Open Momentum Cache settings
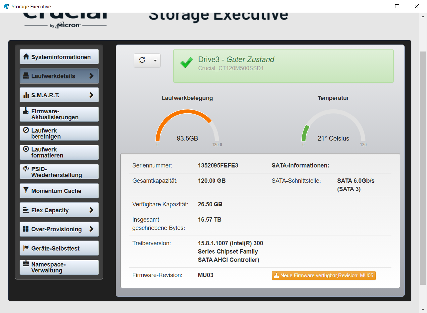 click(x=59, y=191)
